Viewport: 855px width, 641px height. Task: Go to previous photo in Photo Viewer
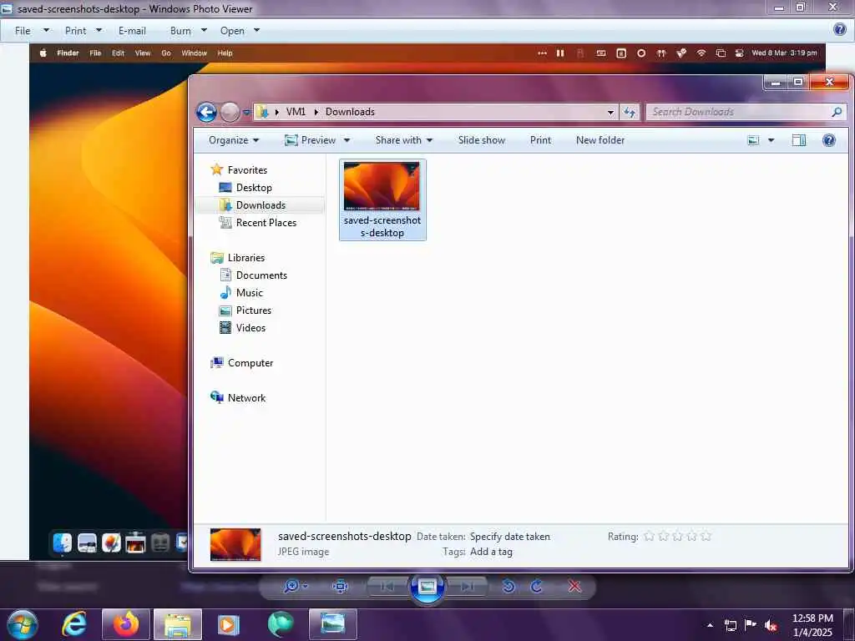387,586
